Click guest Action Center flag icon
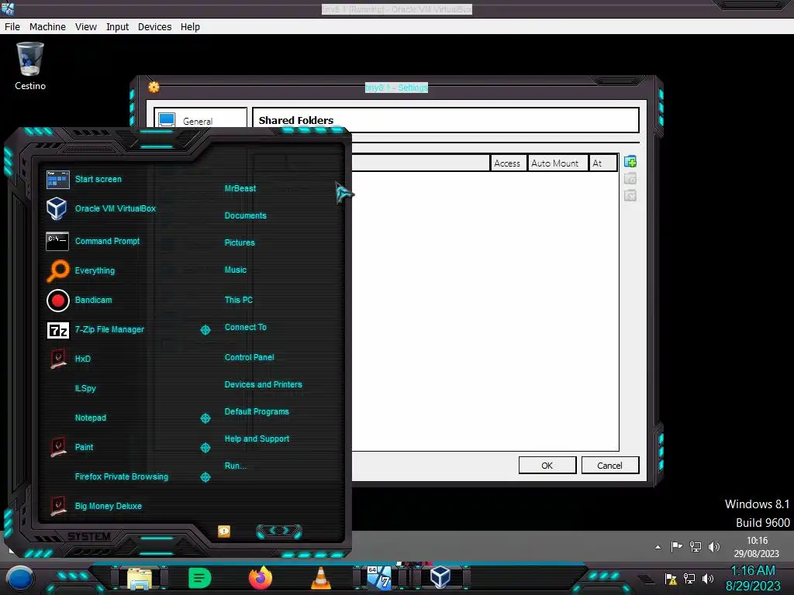The height and width of the screenshot is (595, 794). click(x=676, y=546)
